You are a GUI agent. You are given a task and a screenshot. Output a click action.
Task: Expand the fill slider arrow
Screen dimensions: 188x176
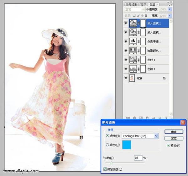pos(170,15)
